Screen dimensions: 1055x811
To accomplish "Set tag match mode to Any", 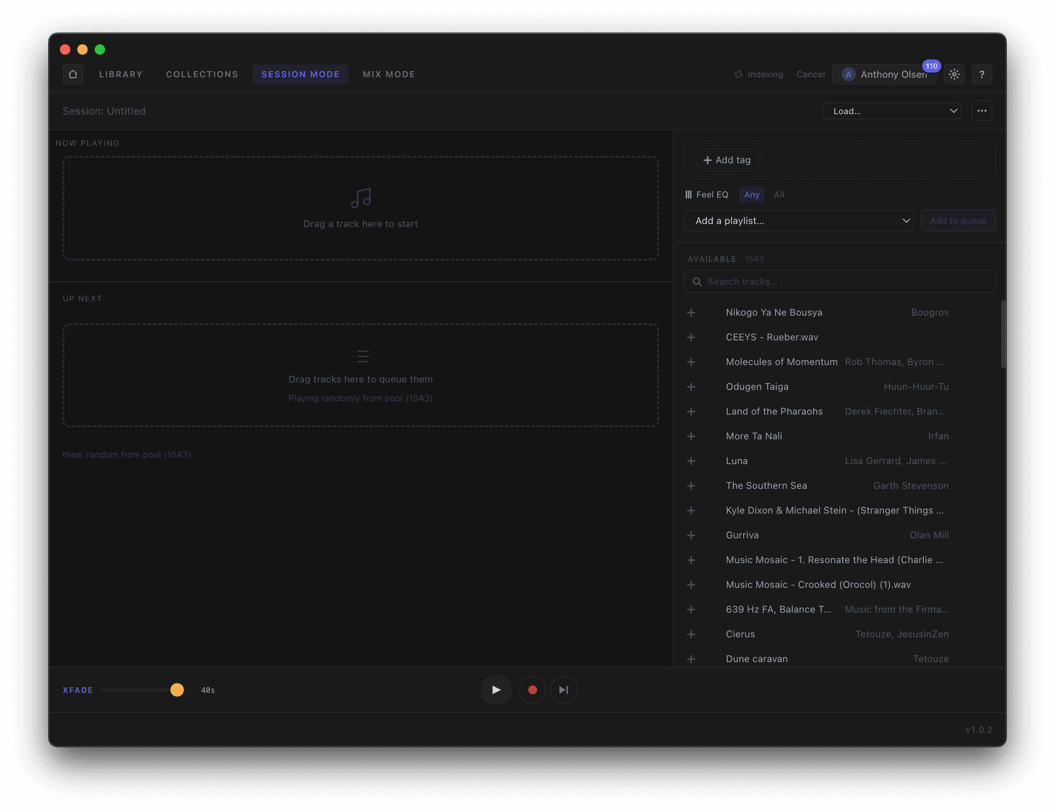I will click(x=752, y=195).
